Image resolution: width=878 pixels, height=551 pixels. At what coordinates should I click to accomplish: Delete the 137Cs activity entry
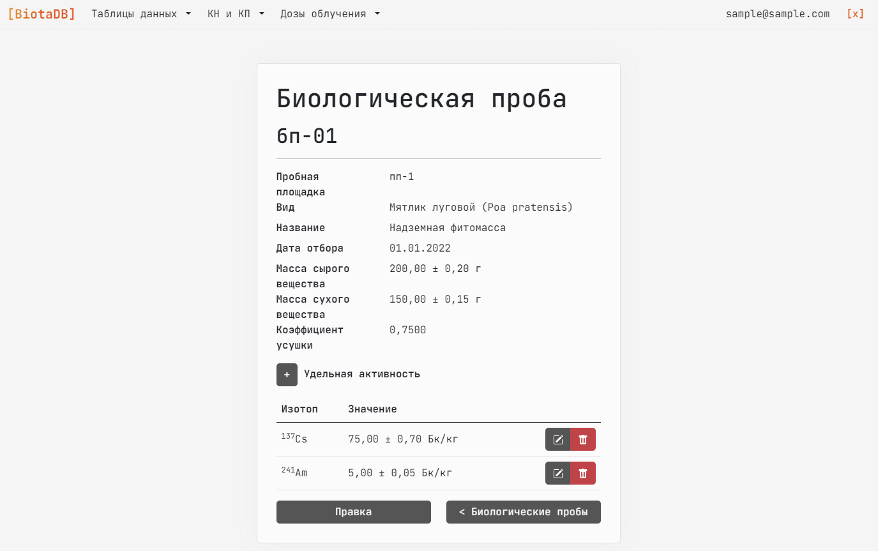pos(583,439)
